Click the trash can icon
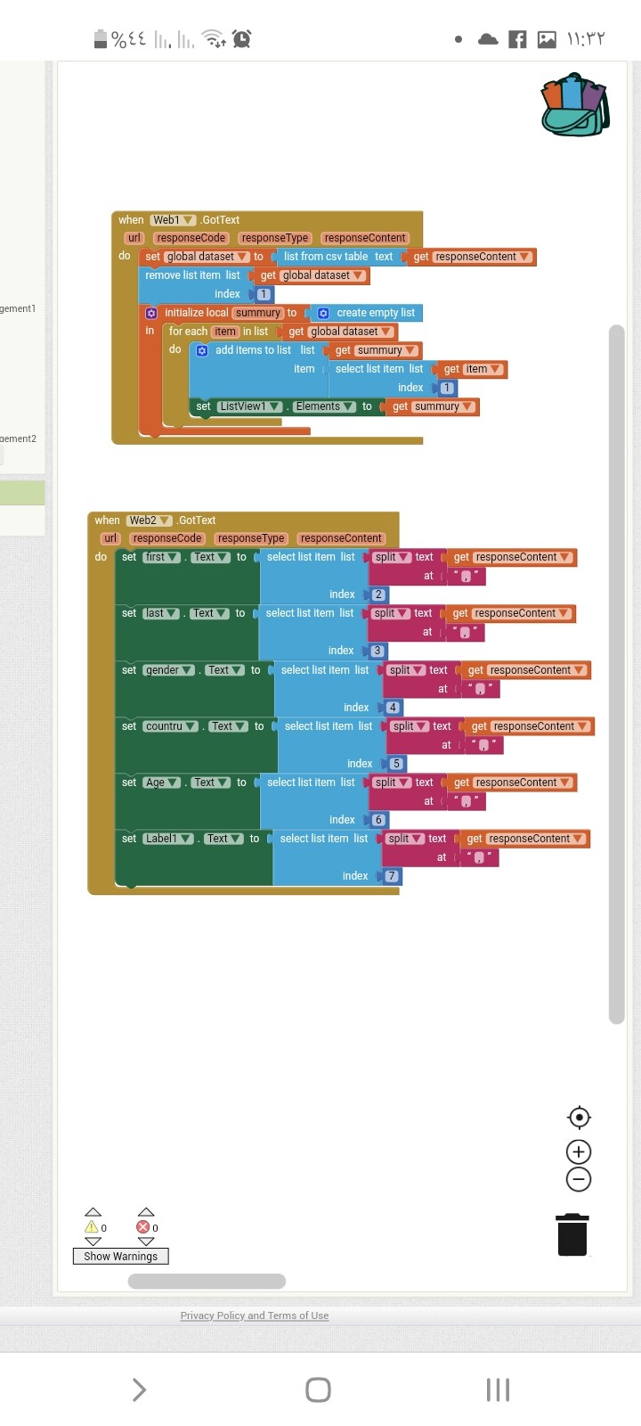 point(572,1234)
